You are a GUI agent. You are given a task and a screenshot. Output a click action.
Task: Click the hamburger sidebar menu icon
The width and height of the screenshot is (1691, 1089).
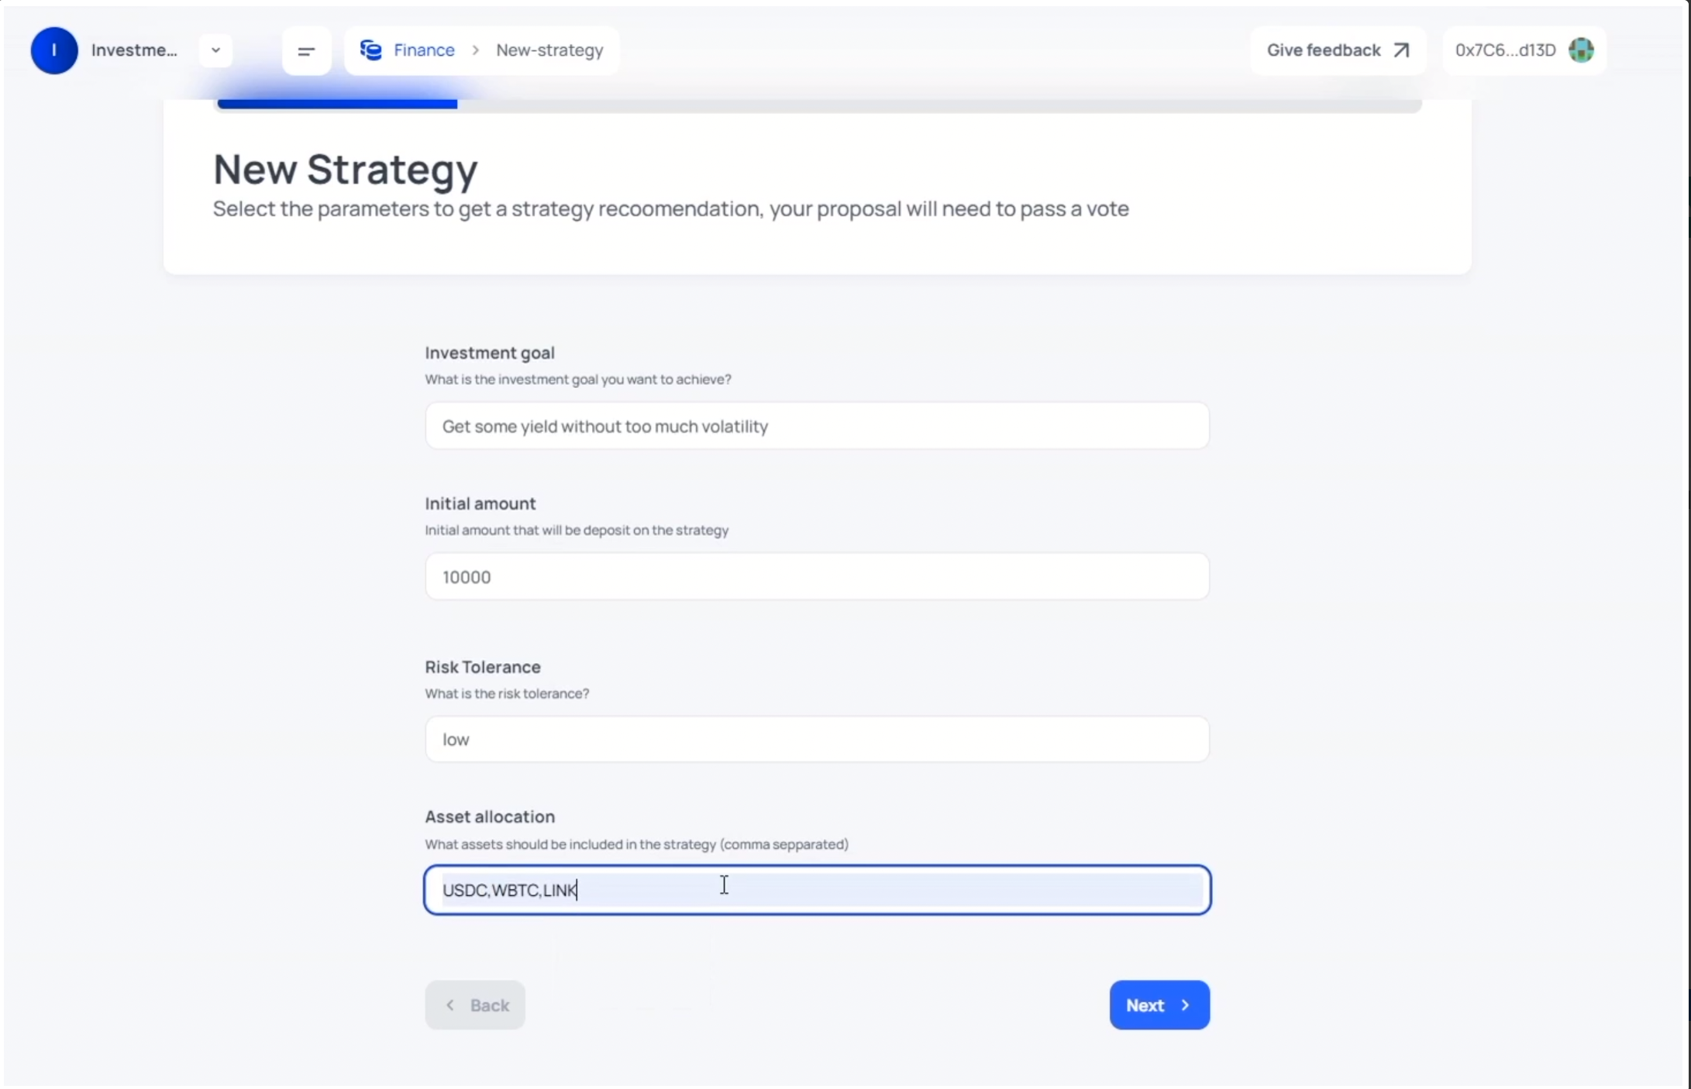click(x=306, y=50)
